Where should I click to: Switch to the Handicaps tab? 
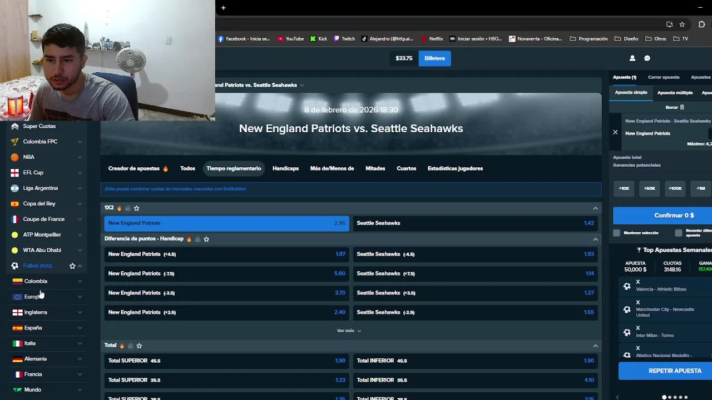pos(285,168)
